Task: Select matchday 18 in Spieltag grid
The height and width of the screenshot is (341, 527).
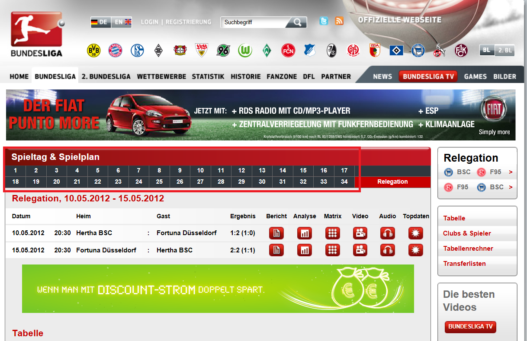Action: (x=16, y=182)
